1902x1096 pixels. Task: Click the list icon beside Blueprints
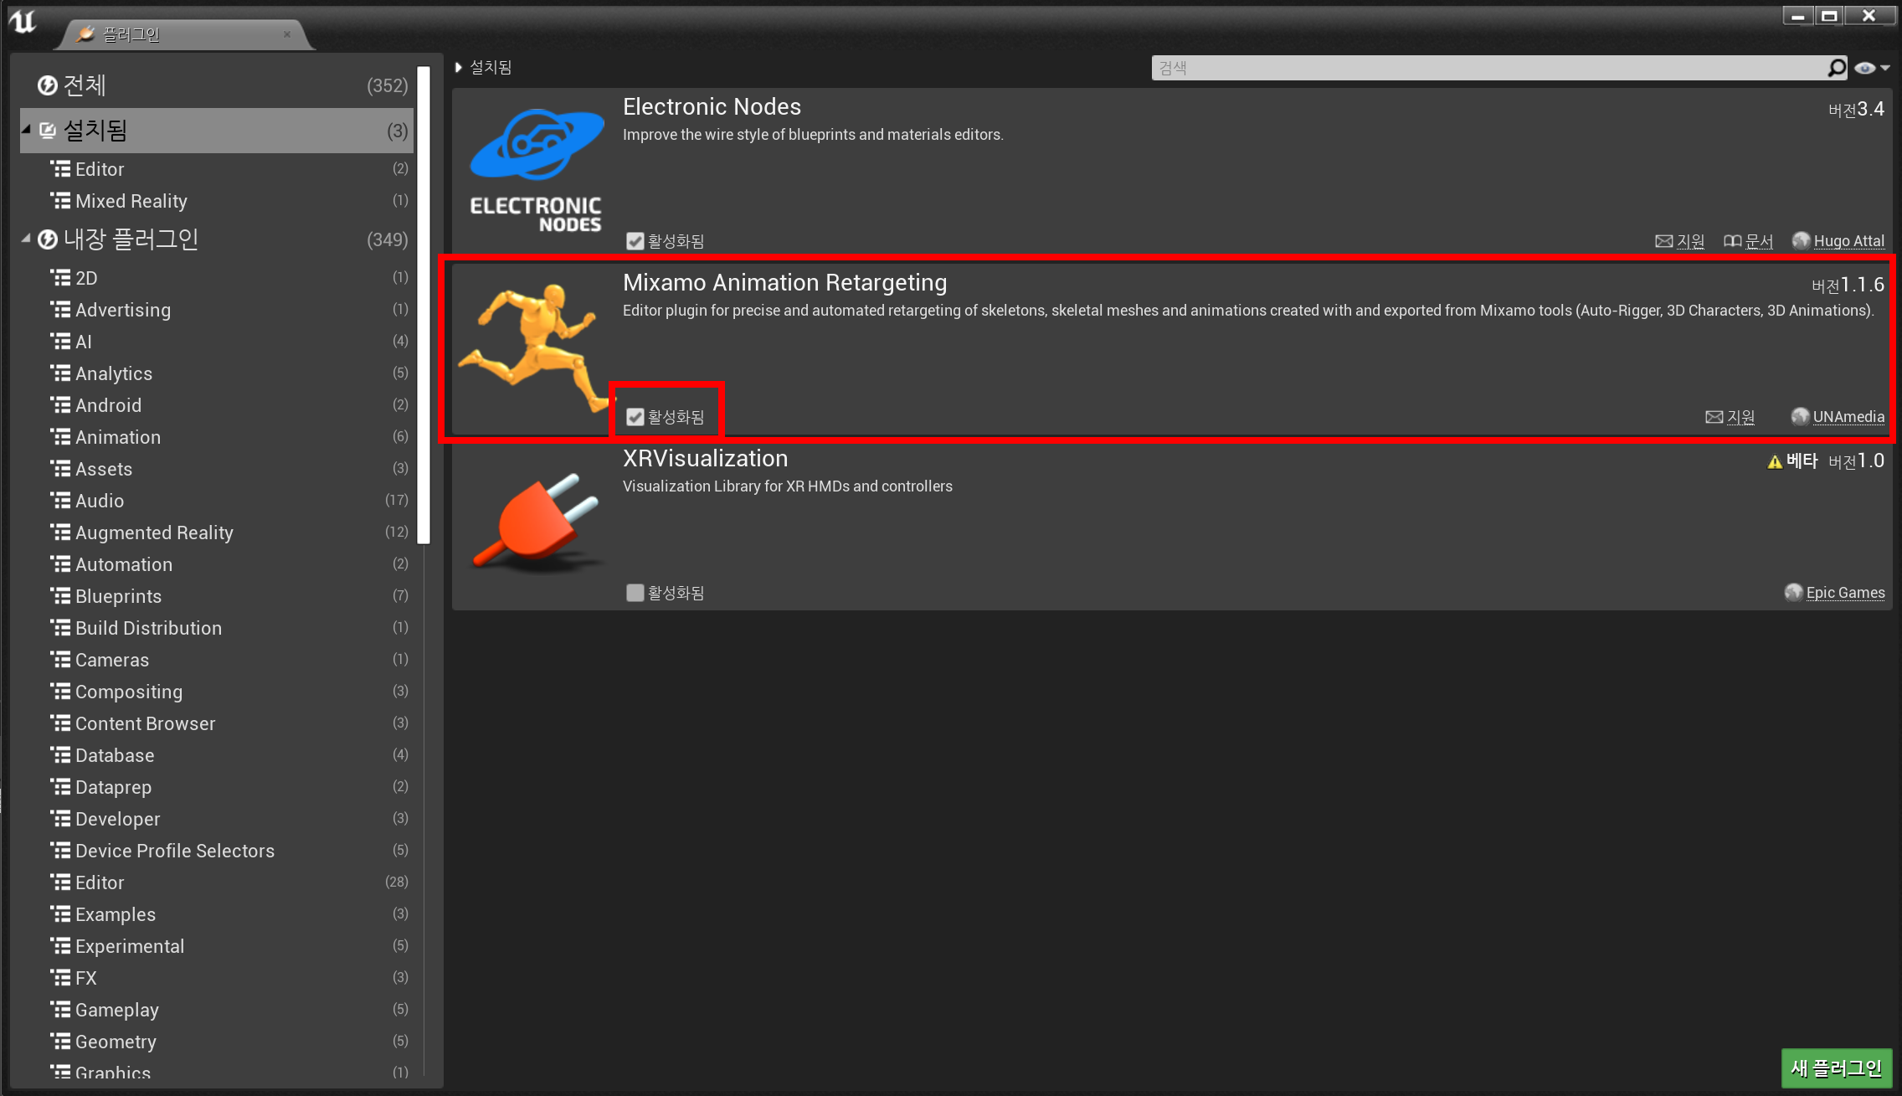(60, 595)
